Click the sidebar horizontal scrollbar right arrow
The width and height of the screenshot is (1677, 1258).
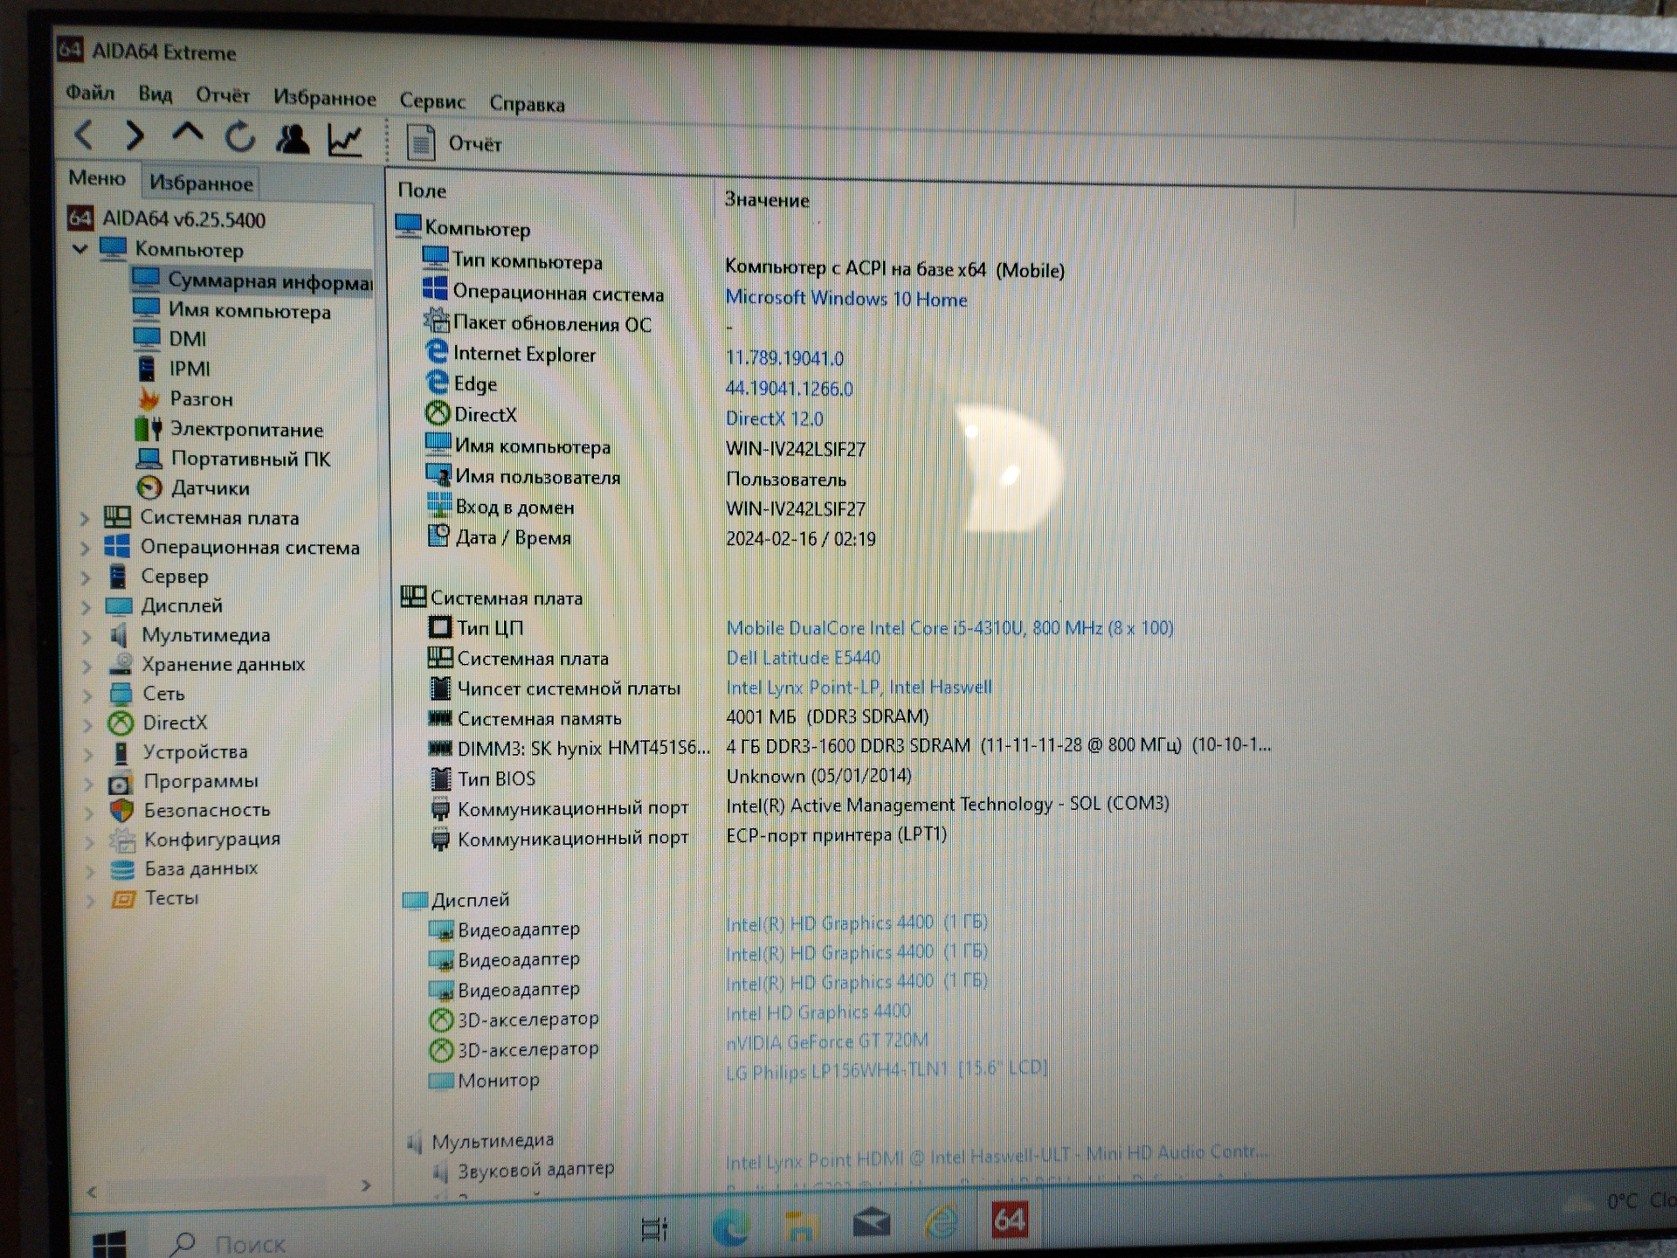pos(366,1185)
